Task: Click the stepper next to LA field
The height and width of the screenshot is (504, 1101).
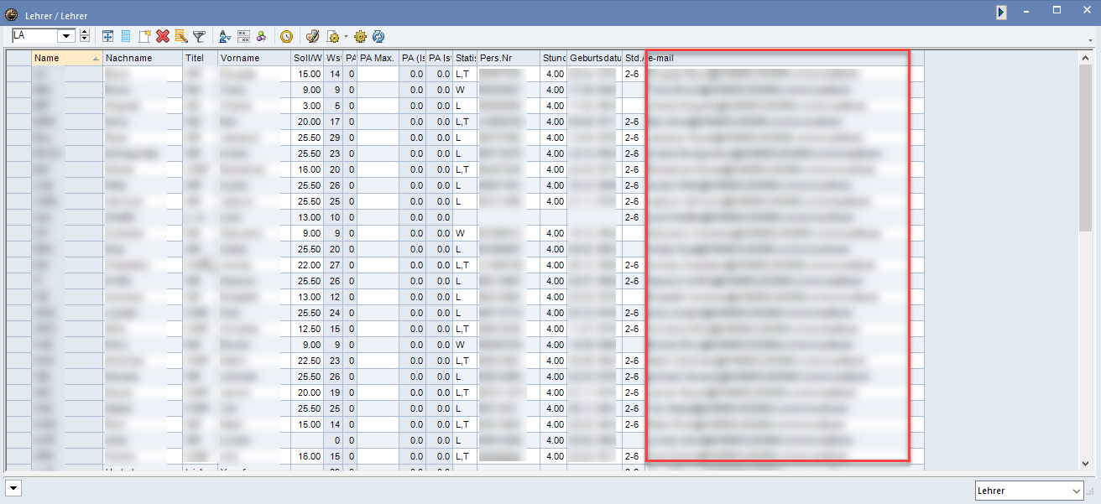Action: (84, 36)
